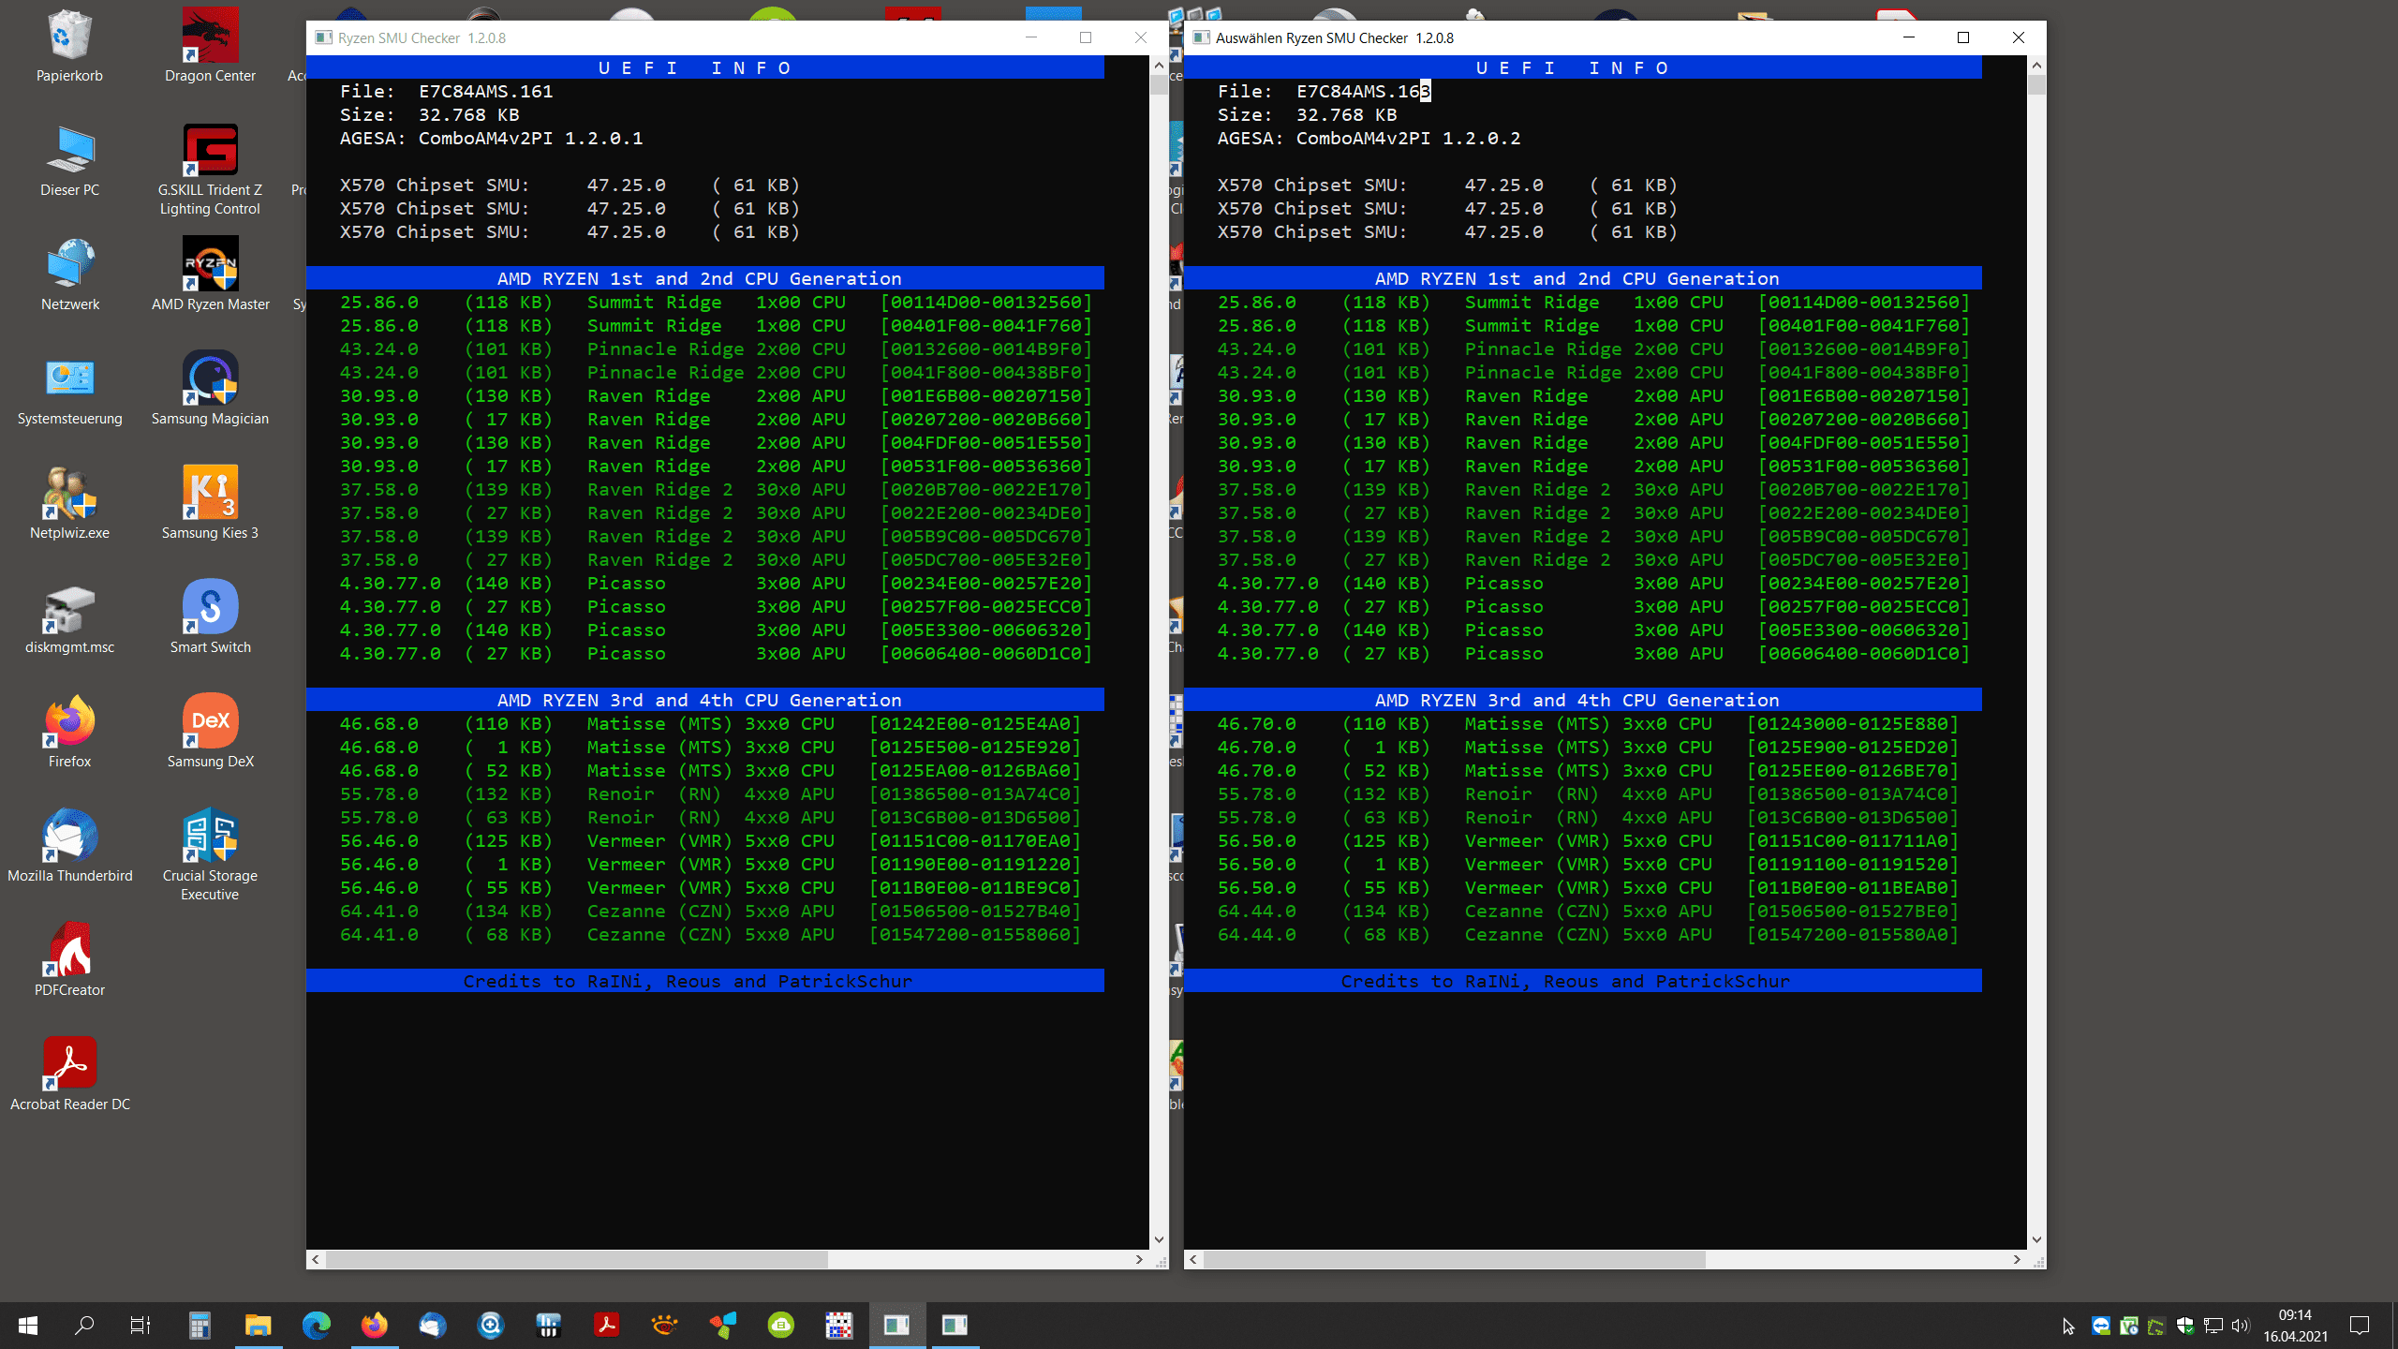
Task: Open Dieser PC desktop icon
Action: click(69, 161)
